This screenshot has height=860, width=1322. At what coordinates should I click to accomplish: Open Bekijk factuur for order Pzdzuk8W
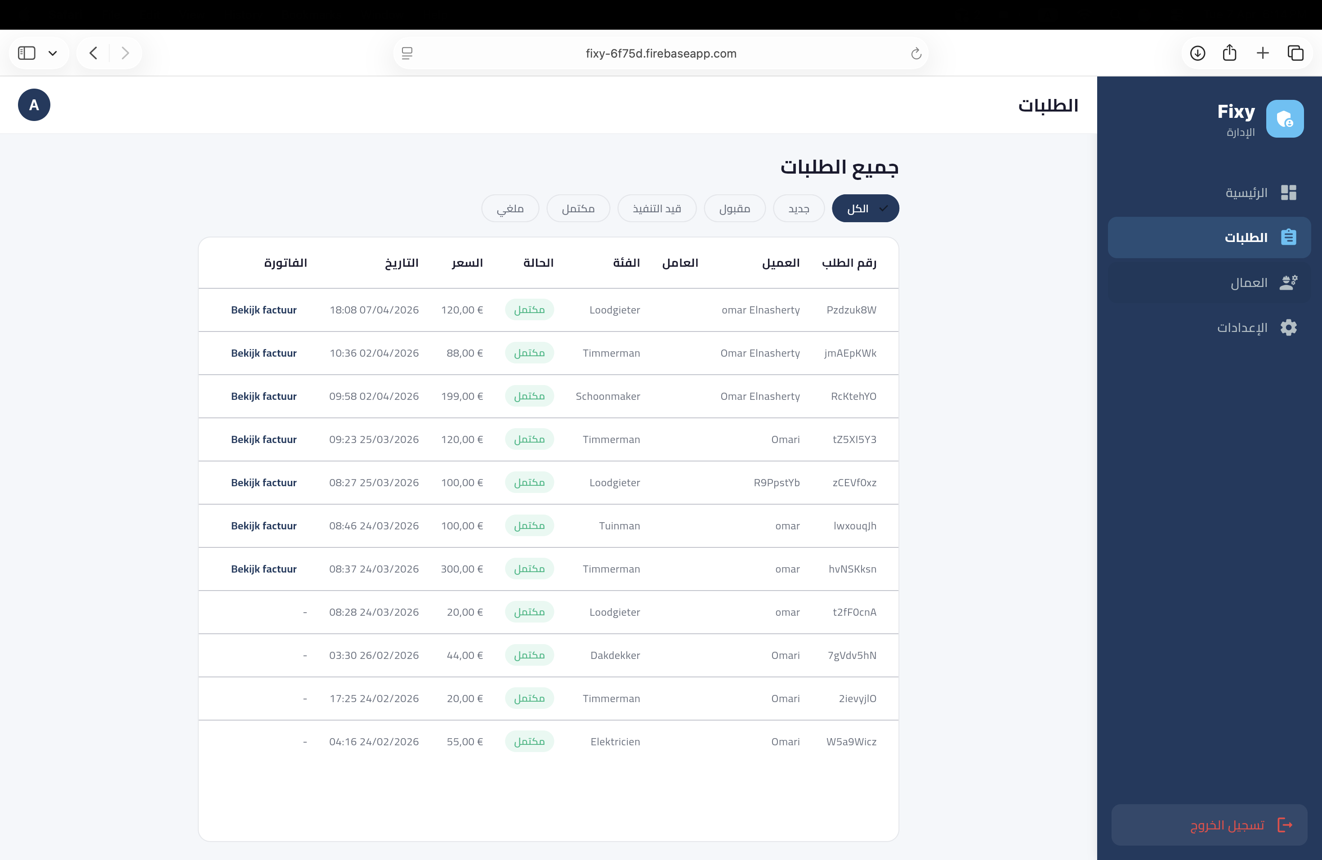coord(264,310)
